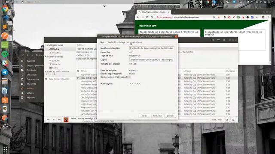Click Papelera in the file manager sidebar

pyautogui.click(x=31, y=98)
